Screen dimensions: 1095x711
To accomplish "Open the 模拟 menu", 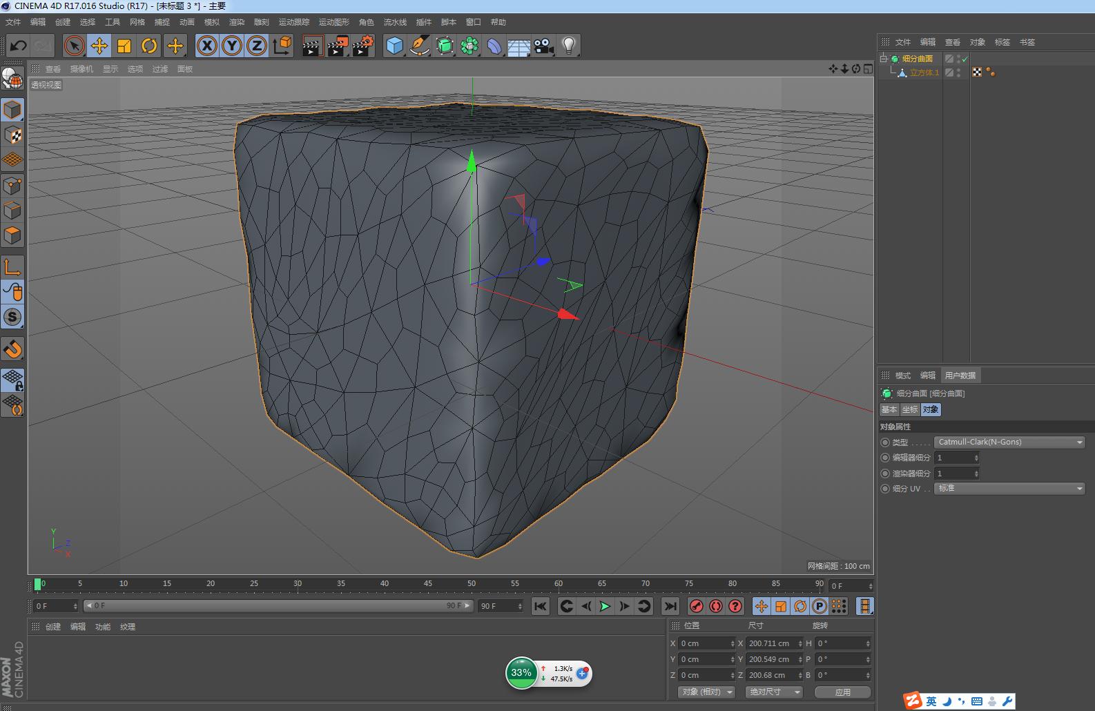I will [x=211, y=22].
